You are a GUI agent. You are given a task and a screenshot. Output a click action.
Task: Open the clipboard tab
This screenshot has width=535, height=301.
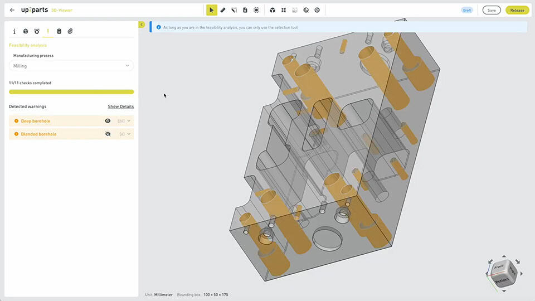click(59, 31)
